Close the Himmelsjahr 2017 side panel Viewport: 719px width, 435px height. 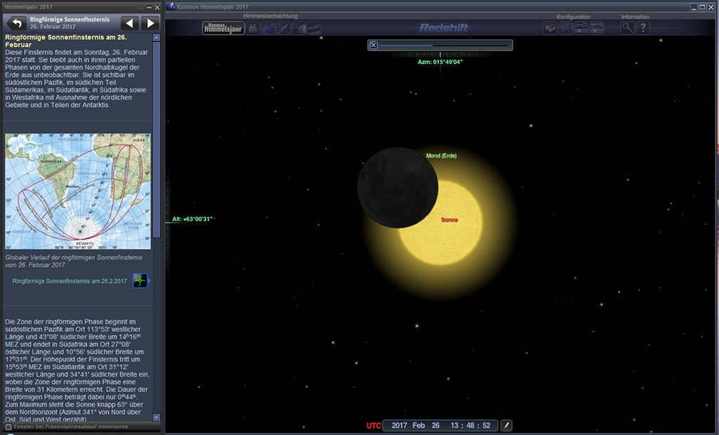point(157,7)
